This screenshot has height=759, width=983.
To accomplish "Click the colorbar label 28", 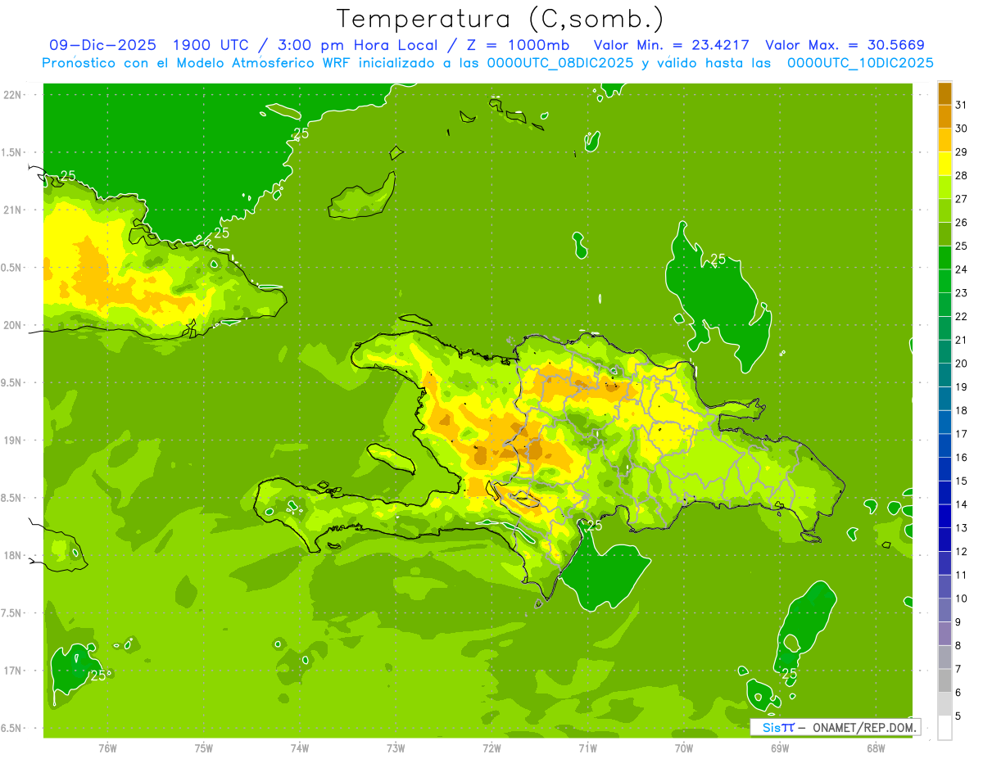I will (x=961, y=175).
